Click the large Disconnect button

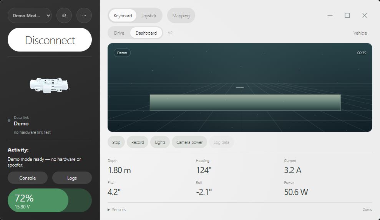pos(50,40)
